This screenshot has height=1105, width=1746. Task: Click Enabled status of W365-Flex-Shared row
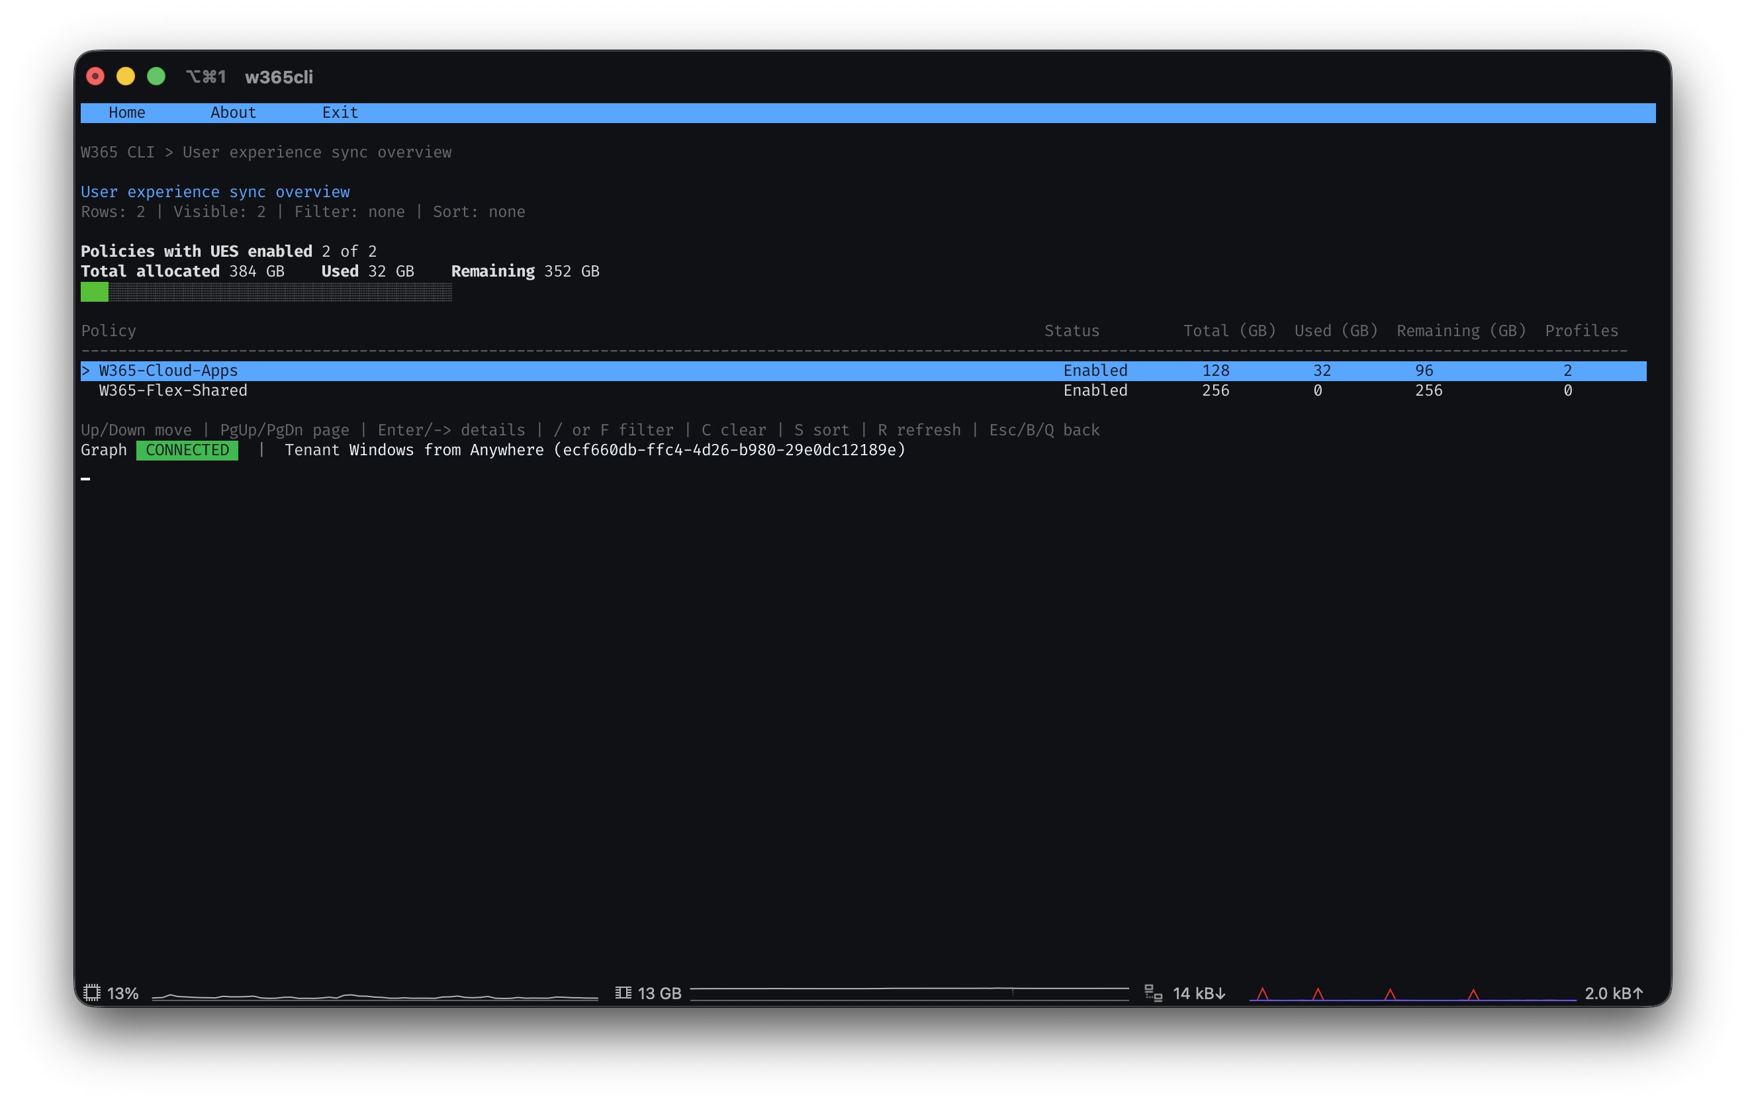1095,391
